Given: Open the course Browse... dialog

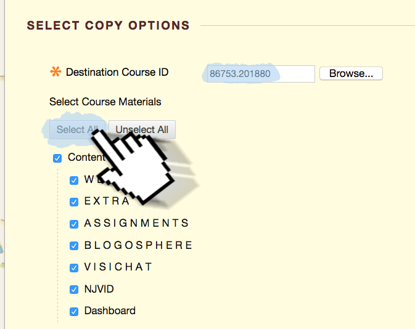Looking at the screenshot, I should [351, 73].
